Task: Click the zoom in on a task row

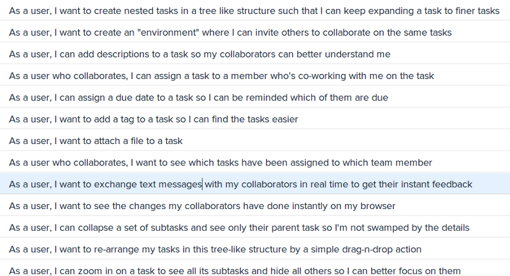Action: 255,269
